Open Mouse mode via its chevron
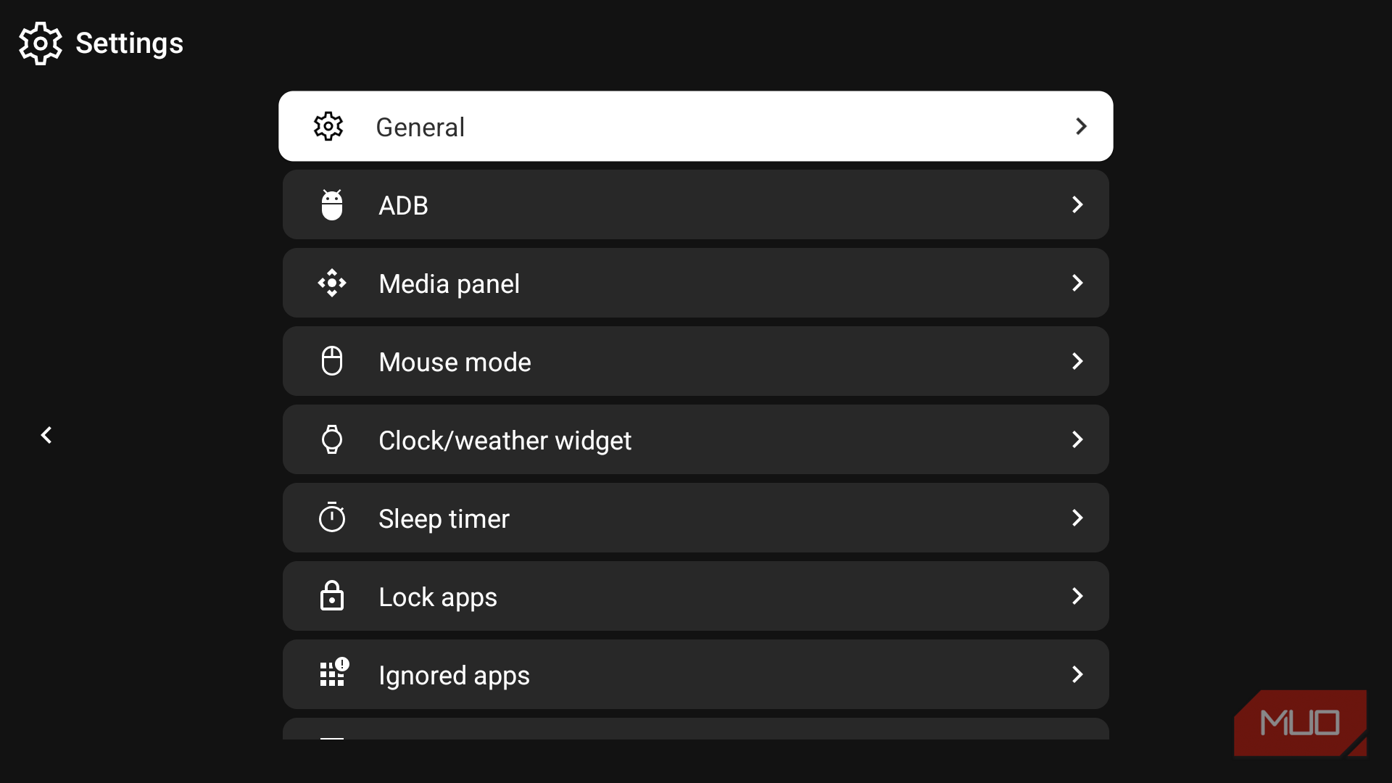Screen dimensions: 1392x783 [x=1077, y=361]
